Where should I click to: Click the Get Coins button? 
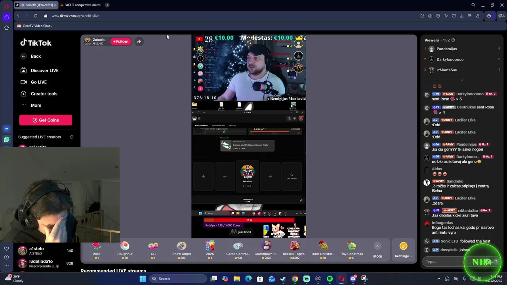[46, 120]
